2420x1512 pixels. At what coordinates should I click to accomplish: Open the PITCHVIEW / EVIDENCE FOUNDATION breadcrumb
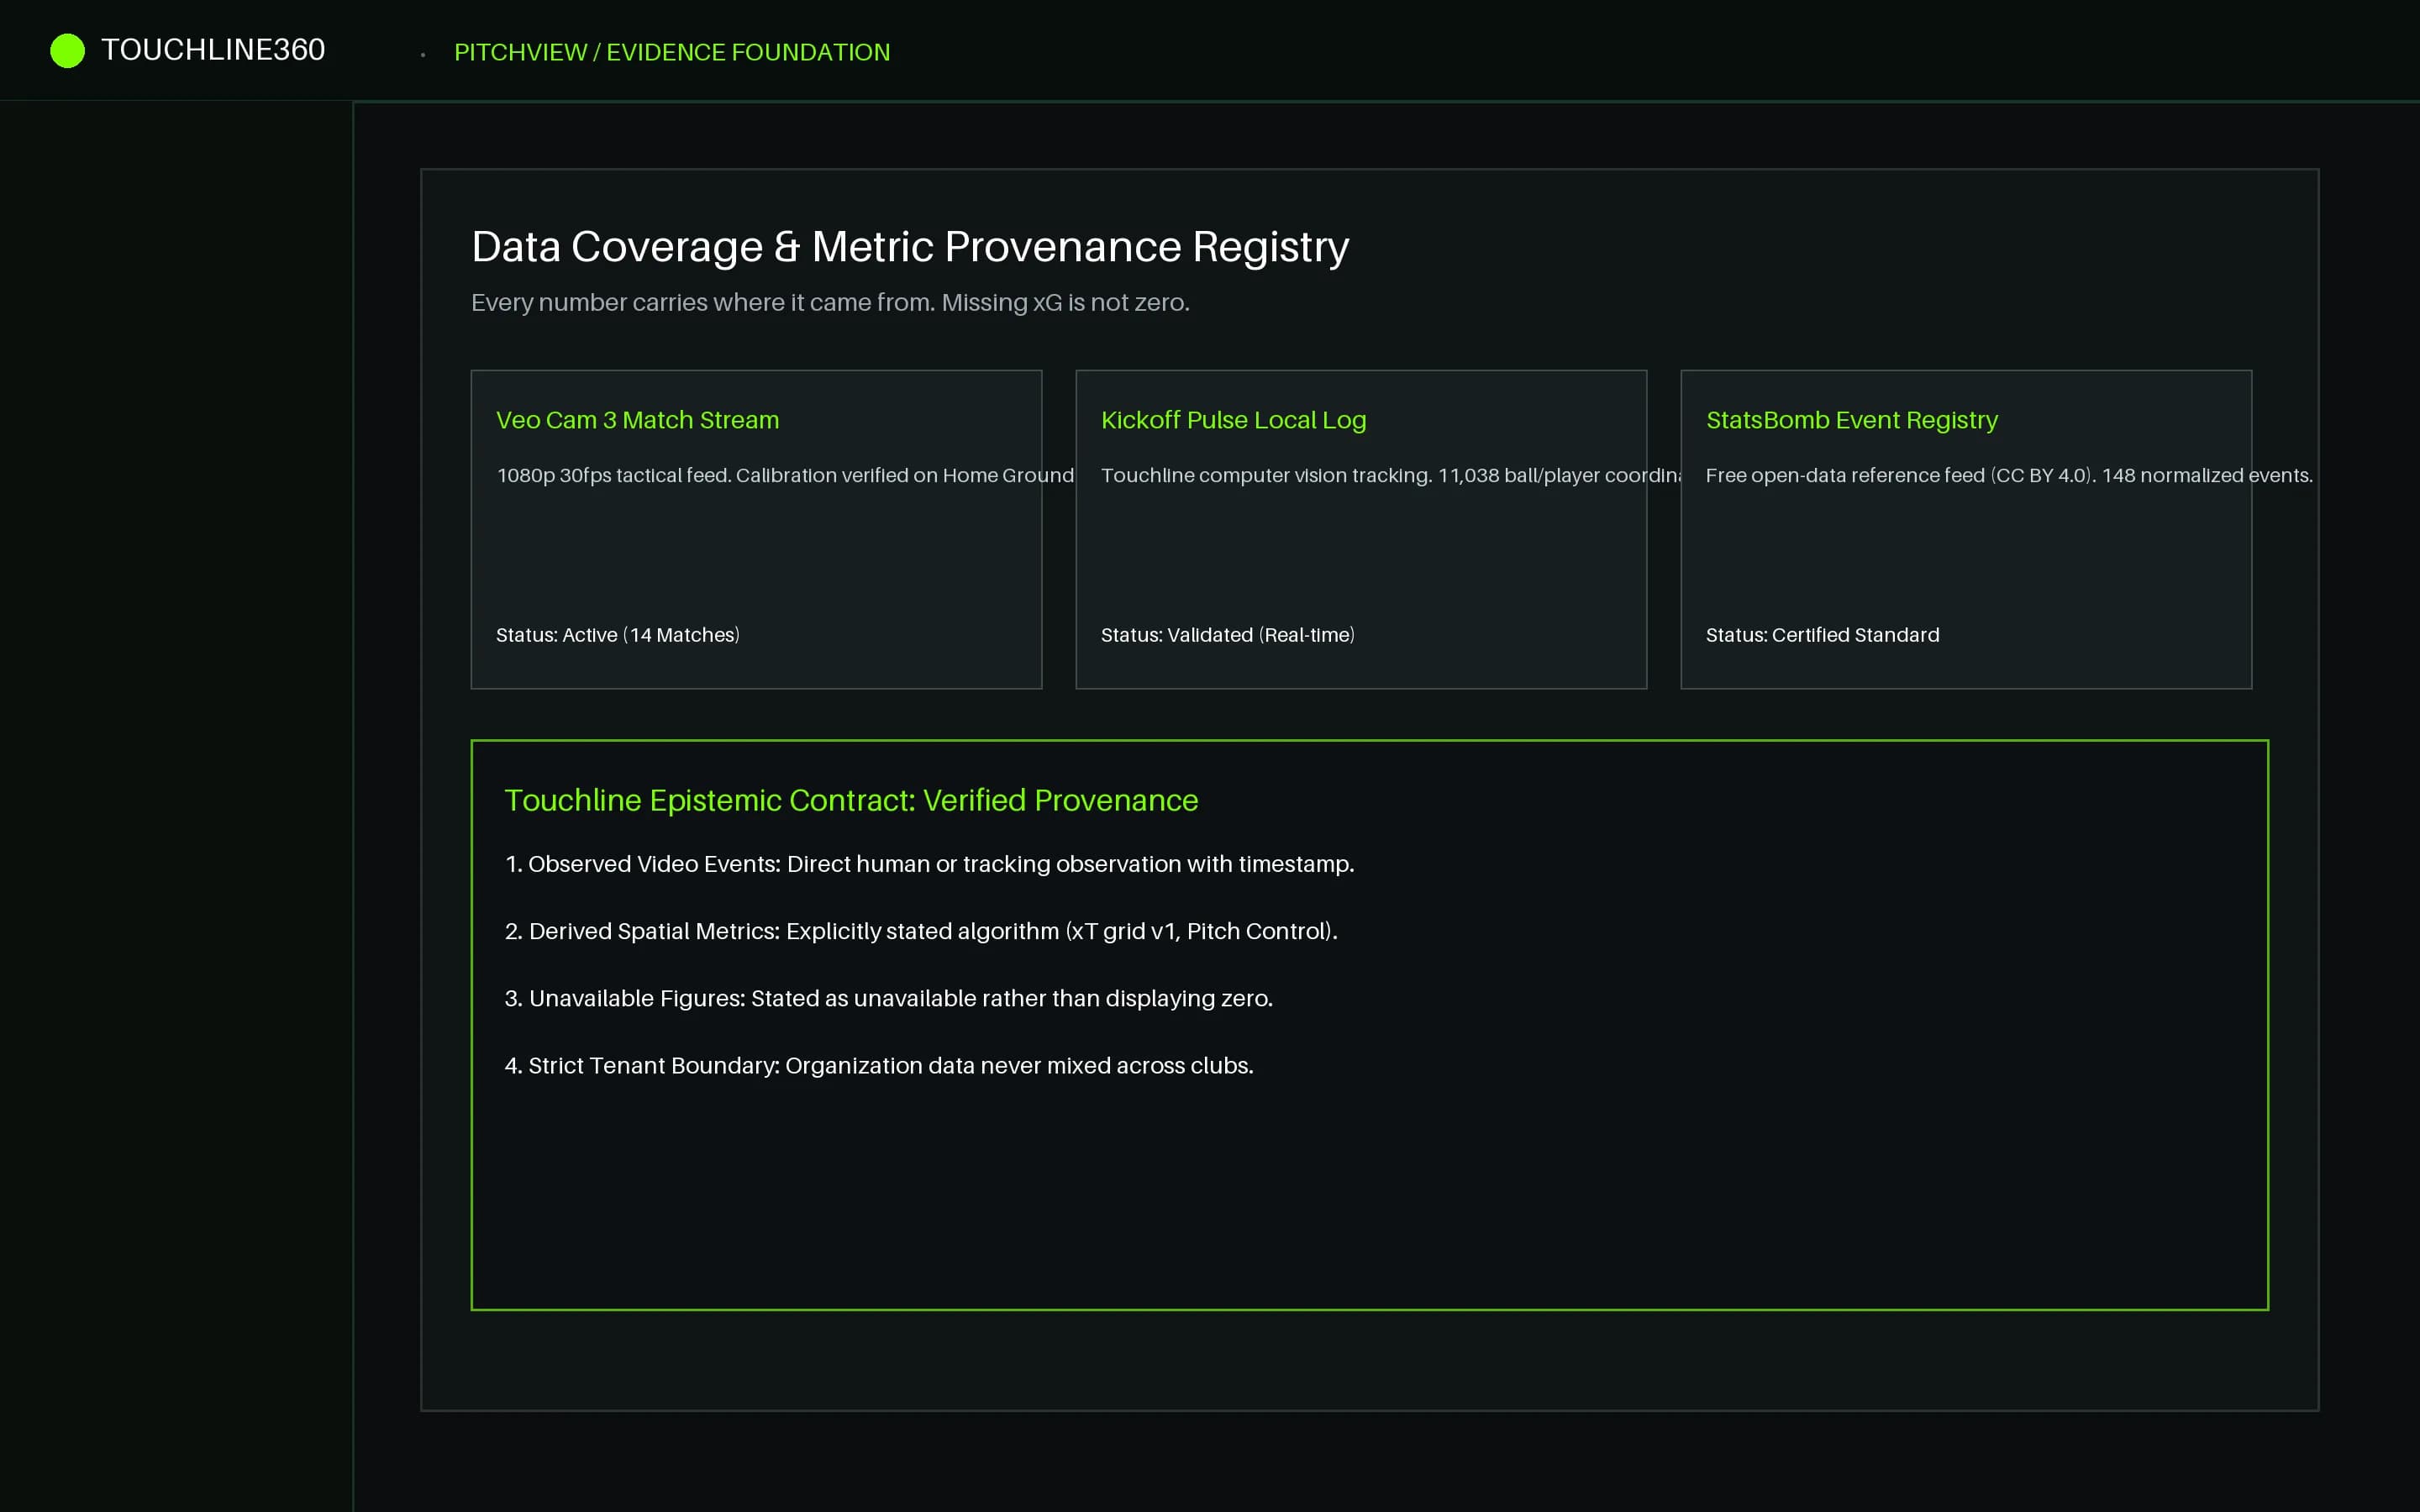point(672,52)
